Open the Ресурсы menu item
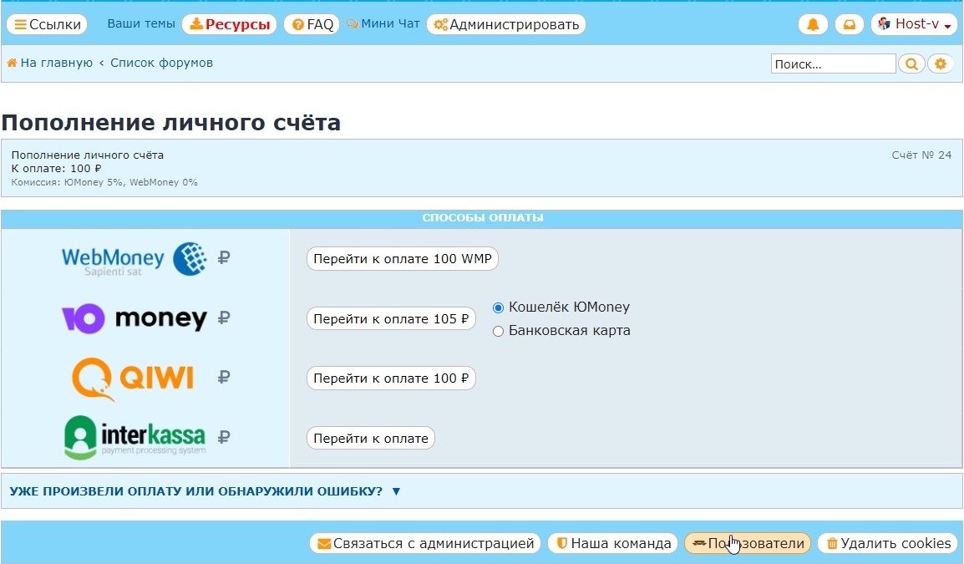Viewport: 964px width, 564px height. coord(230,24)
